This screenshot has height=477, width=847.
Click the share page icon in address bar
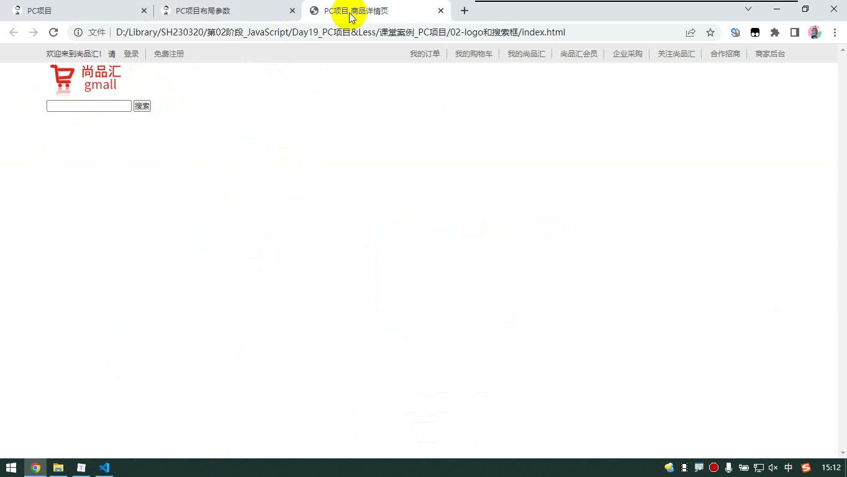point(691,32)
